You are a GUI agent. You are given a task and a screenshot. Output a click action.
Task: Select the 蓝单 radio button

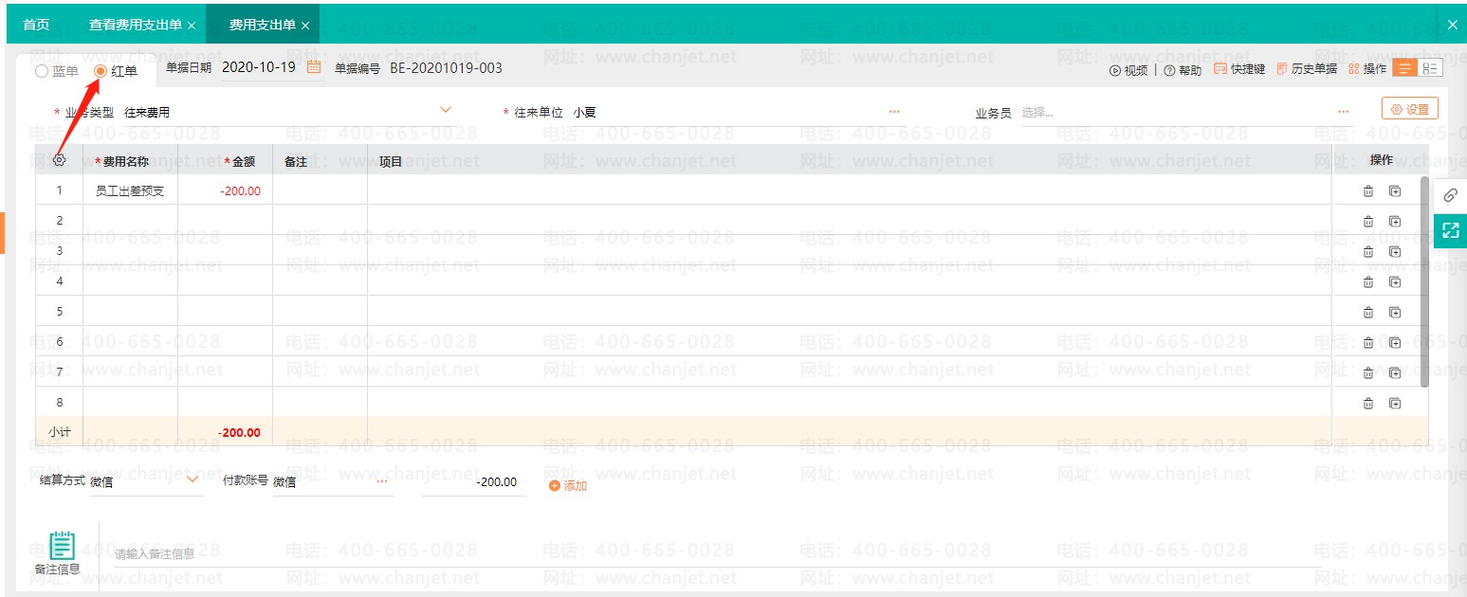point(41,70)
